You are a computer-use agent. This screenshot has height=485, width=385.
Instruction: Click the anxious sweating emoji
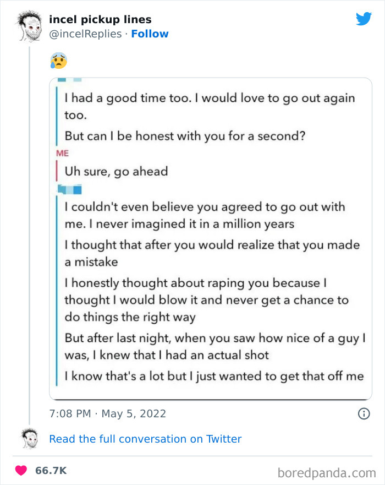tap(59, 61)
